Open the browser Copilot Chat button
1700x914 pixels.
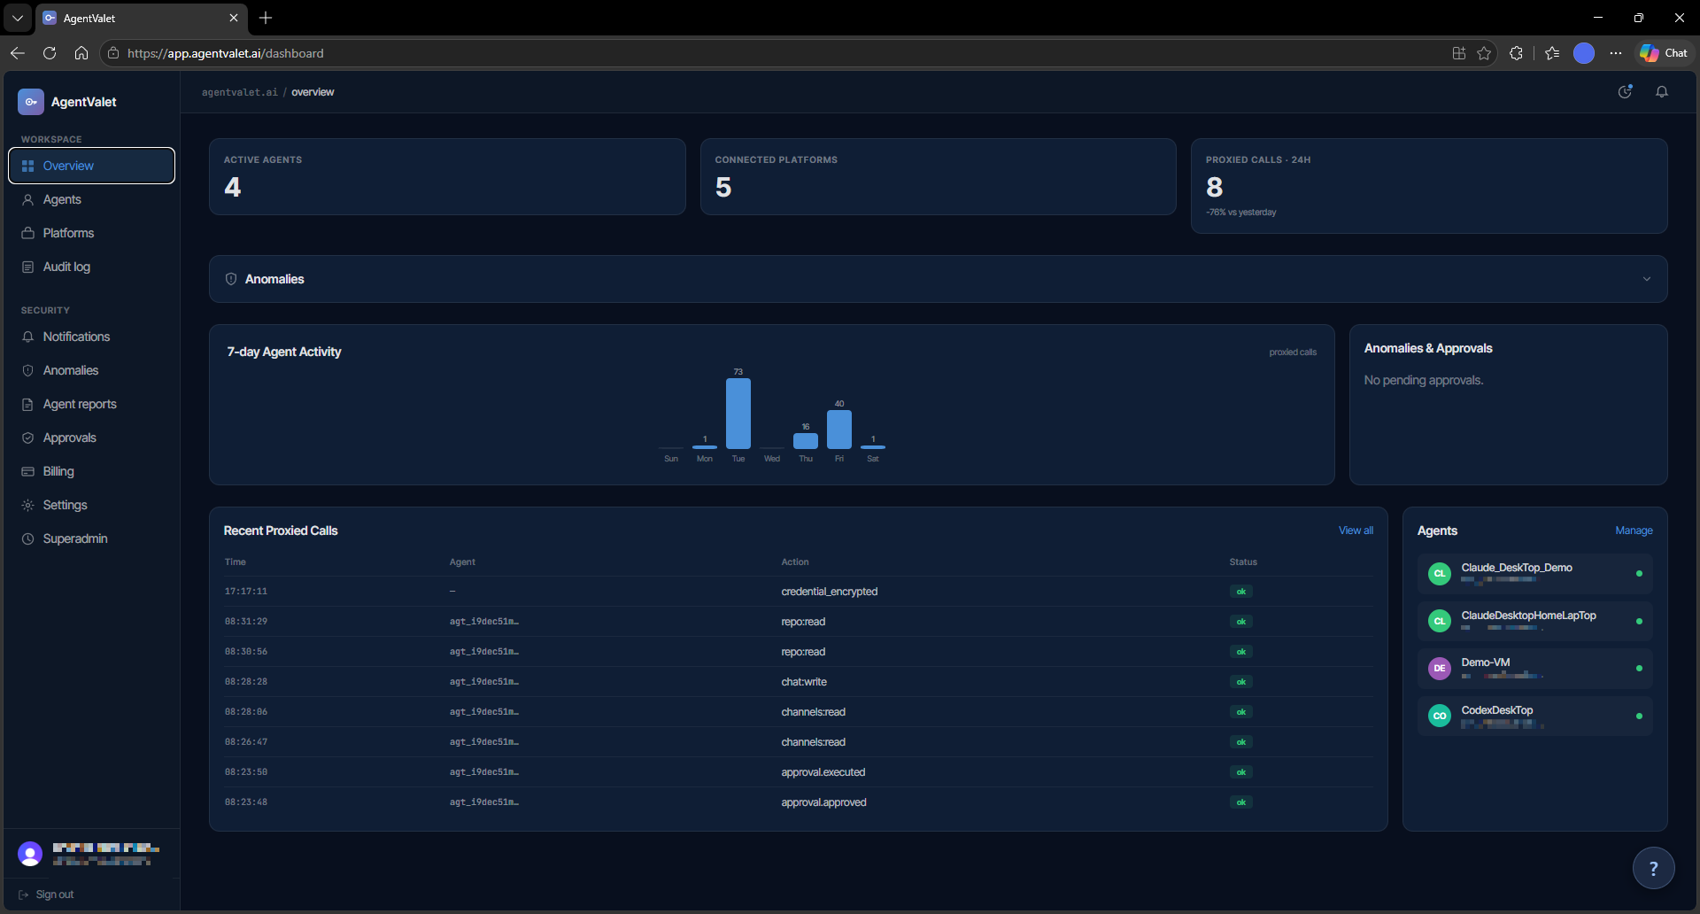1664,53
